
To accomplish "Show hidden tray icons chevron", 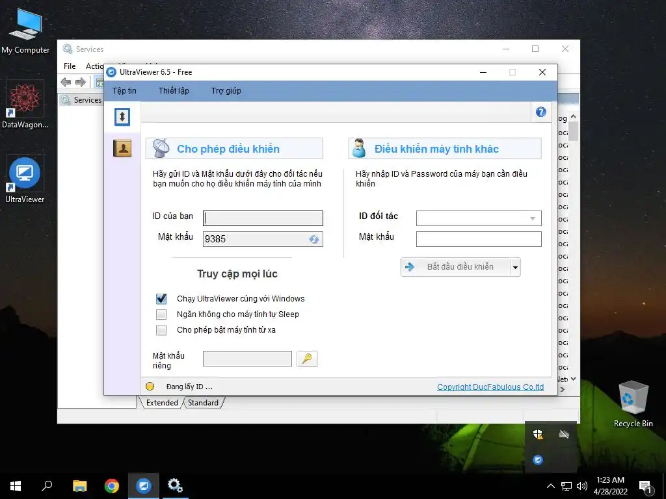I will point(550,486).
